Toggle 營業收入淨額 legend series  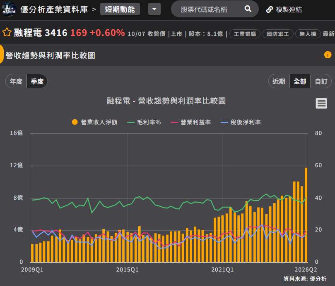tap(95, 122)
